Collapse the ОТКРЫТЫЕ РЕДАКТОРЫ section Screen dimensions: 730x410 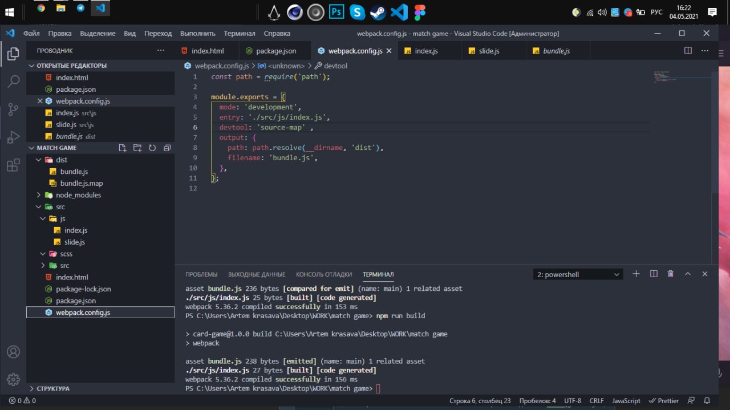coord(71,66)
